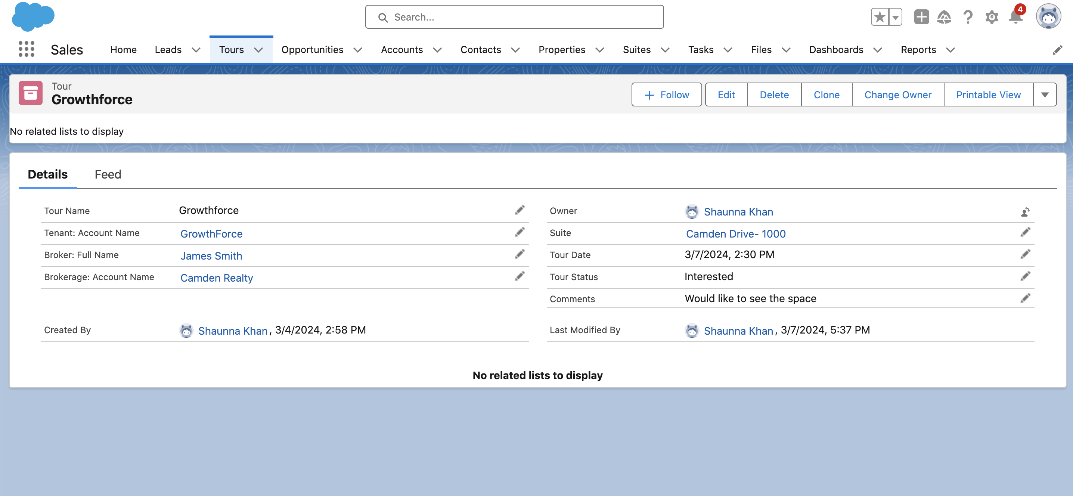This screenshot has width=1073, height=496.
Task: Expand the Contacts dropdown chevron
Action: click(x=515, y=50)
